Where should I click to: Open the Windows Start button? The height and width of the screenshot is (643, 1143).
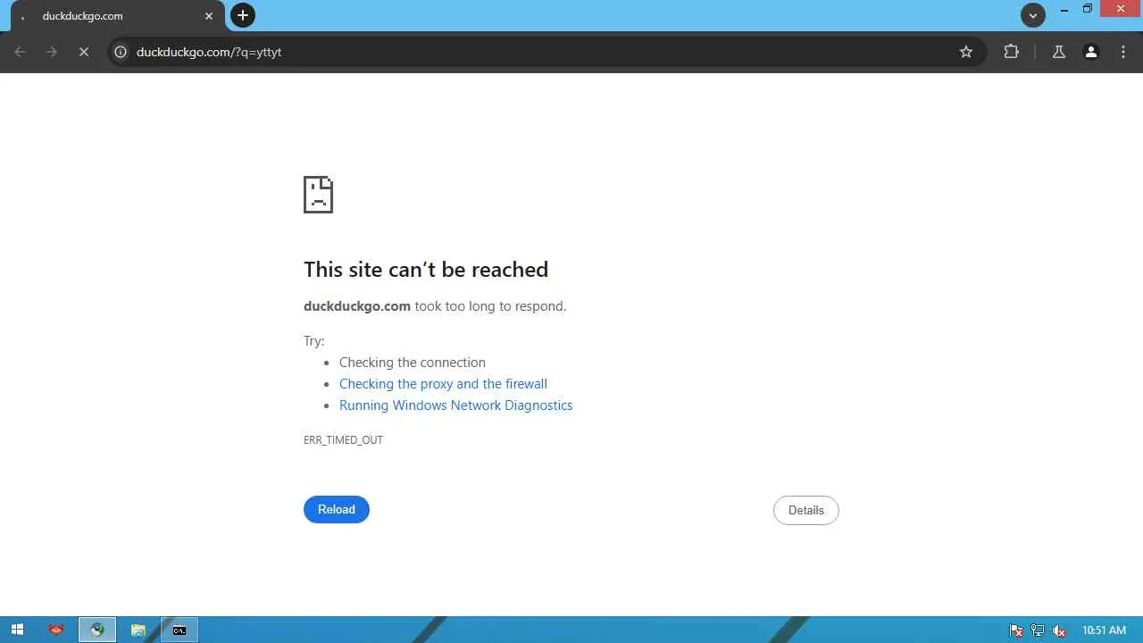pos(17,630)
